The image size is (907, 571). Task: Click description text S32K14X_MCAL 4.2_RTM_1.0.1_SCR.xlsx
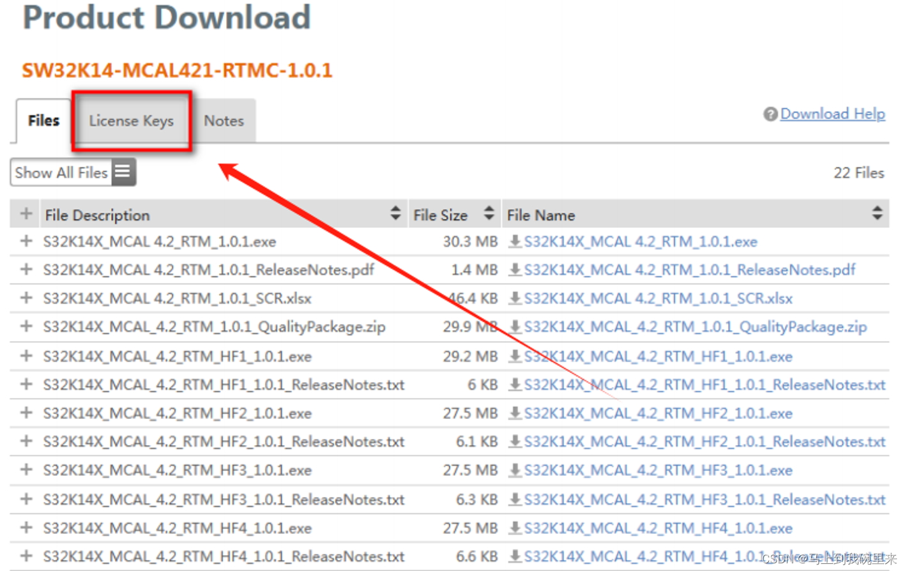click(x=178, y=298)
